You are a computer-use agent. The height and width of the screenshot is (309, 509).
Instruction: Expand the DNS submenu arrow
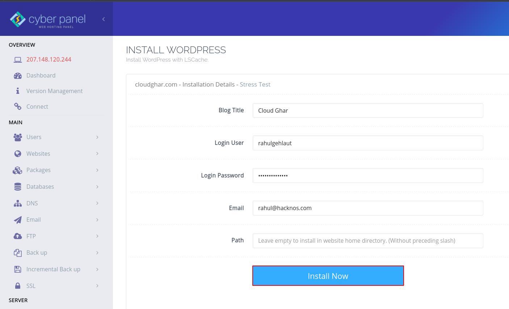(x=97, y=203)
